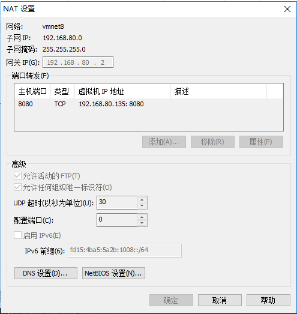297x314 pixels.
Task: Click the vmnet8 network name text
Action: pos(53,26)
